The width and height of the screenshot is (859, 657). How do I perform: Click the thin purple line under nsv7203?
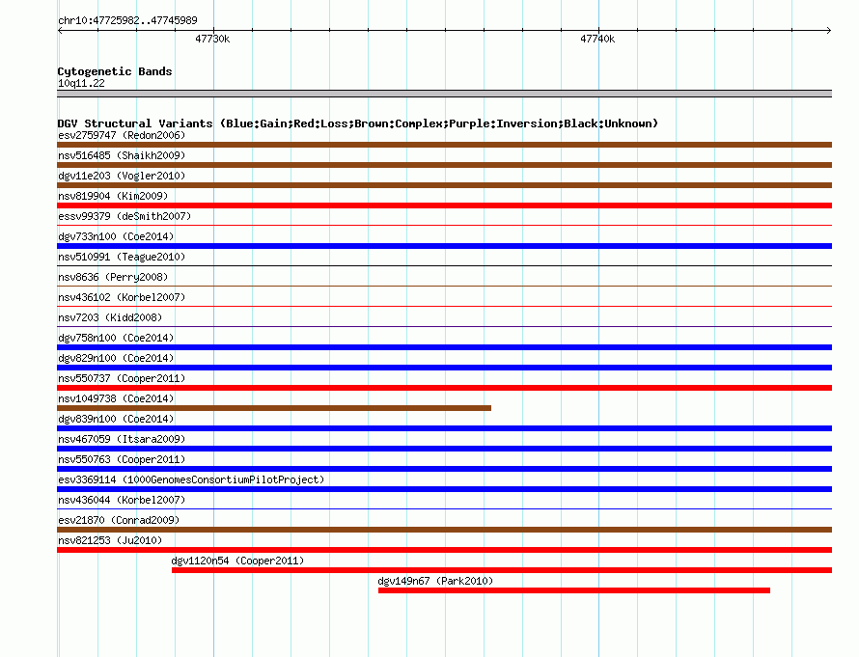[444, 326]
